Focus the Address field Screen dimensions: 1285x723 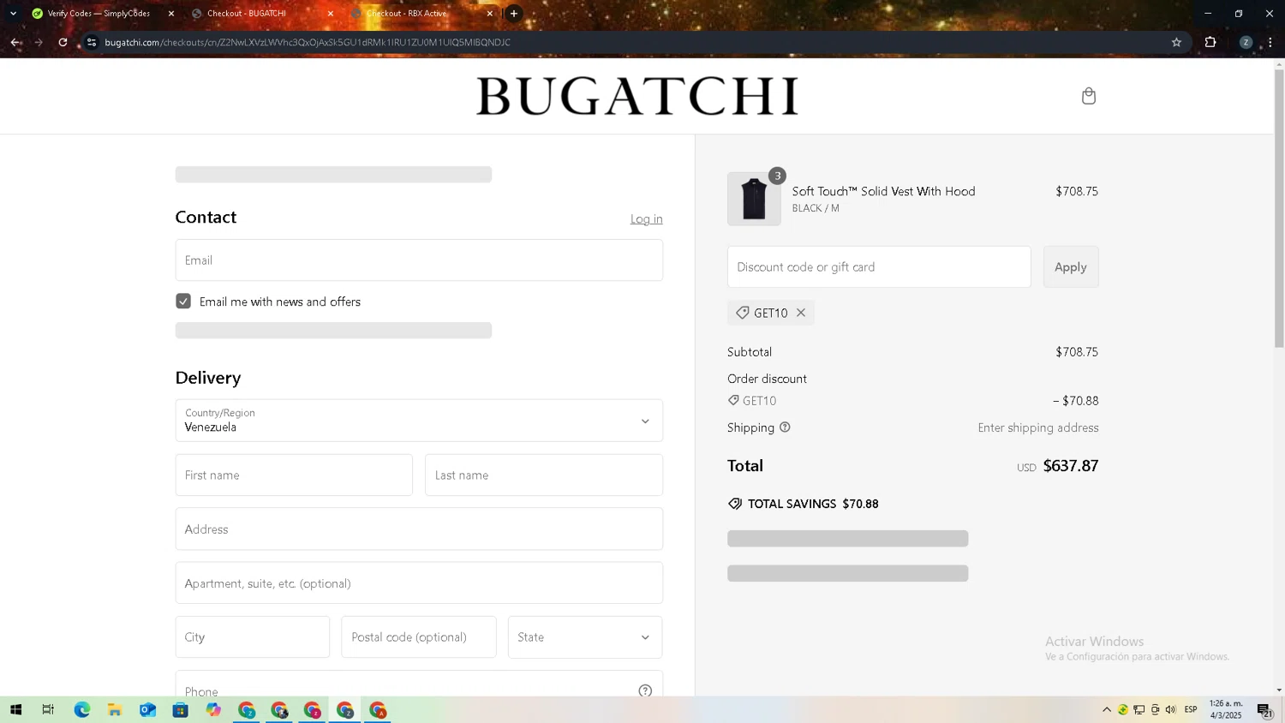click(x=419, y=529)
